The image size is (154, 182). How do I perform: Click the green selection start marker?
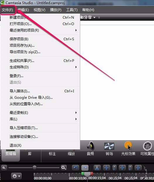coord(83,174)
